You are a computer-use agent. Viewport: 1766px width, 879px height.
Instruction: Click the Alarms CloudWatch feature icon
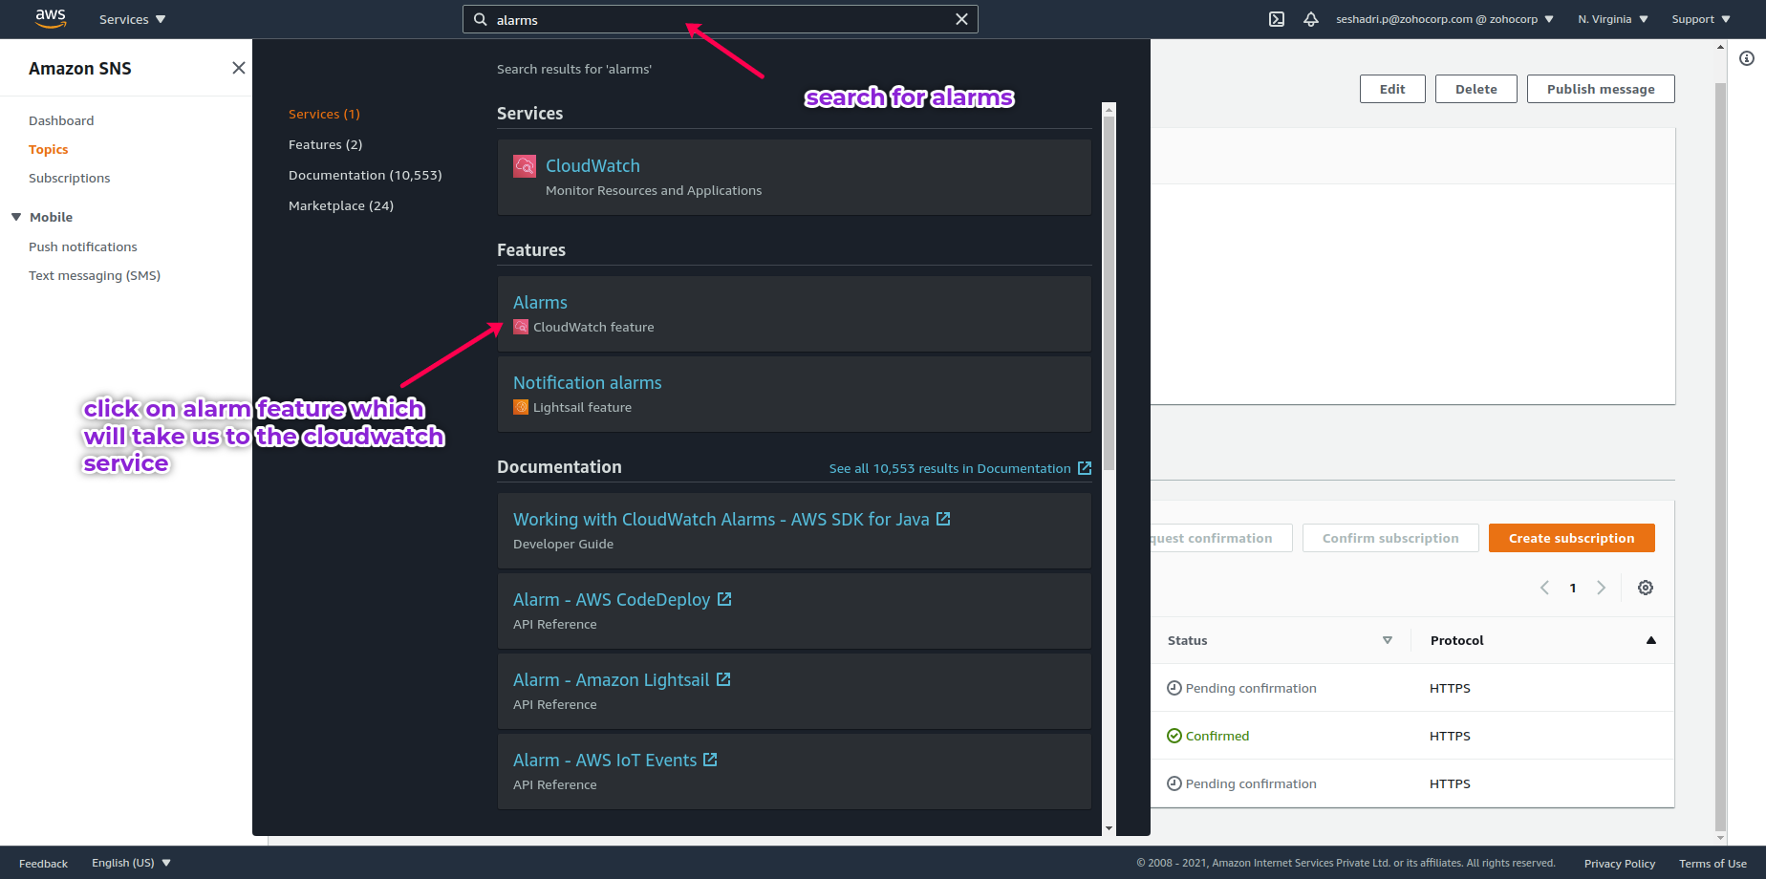[x=521, y=327]
